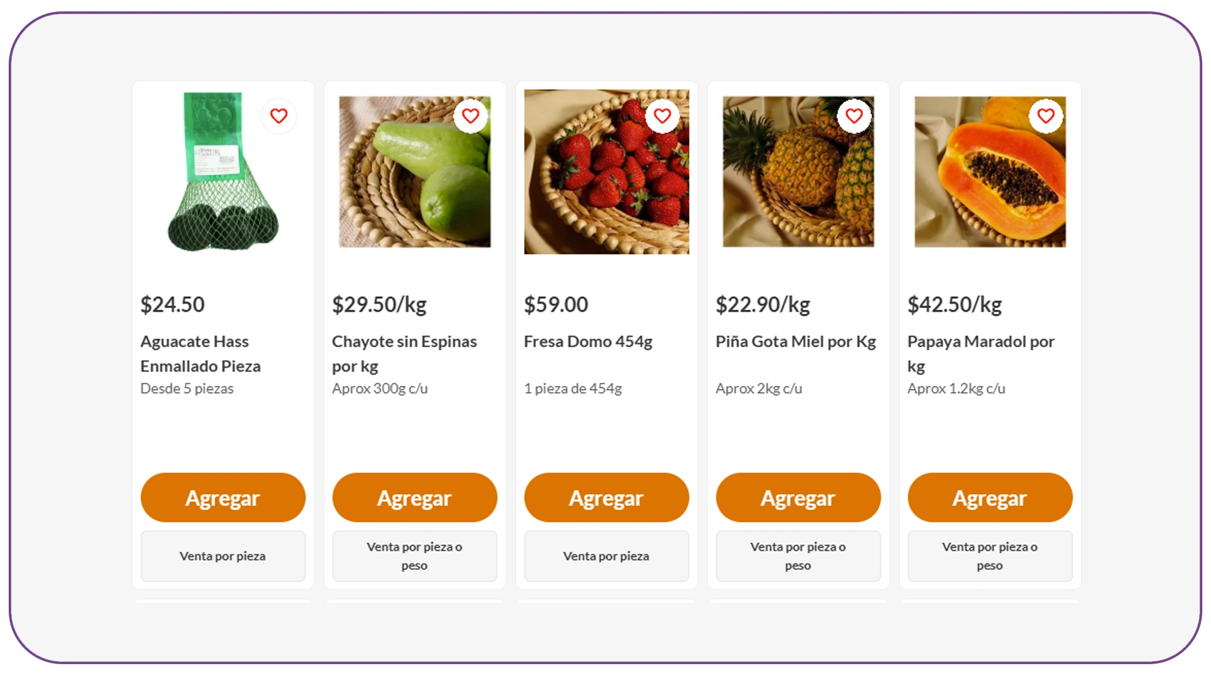Click 'Venta por pieza o peso' under Papaya
Screen dimensions: 1211x675
click(990, 556)
